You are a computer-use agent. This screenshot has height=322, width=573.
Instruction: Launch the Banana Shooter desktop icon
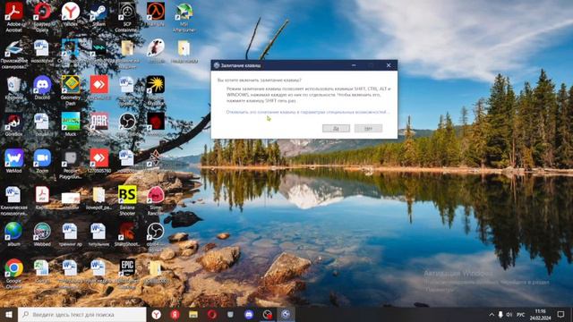click(127, 199)
